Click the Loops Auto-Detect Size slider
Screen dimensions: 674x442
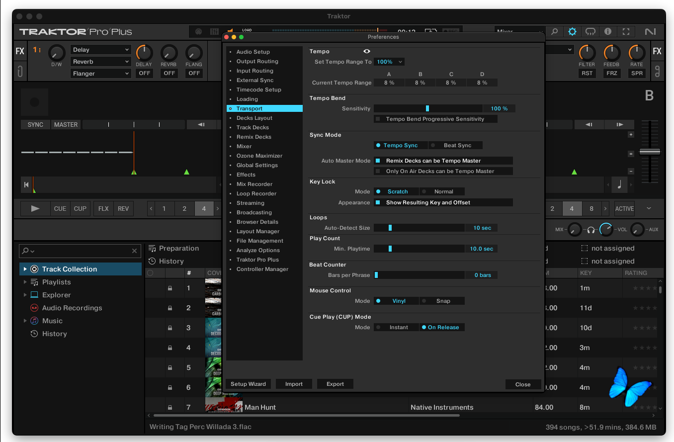tap(420, 228)
